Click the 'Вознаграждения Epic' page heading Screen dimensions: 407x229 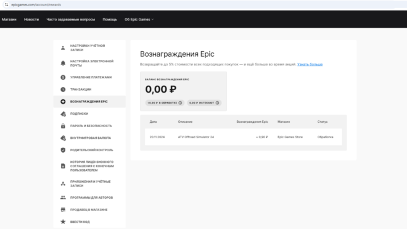tap(177, 54)
